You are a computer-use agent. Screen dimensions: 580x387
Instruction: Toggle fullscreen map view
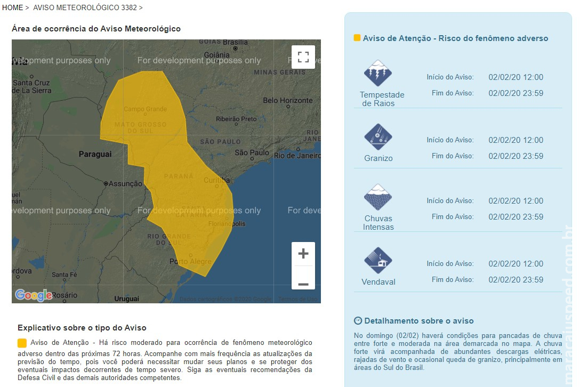click(303, 57)
